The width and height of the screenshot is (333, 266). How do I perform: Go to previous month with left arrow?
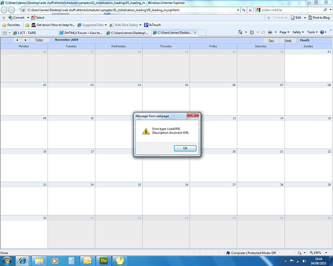click(x=17, y=40)
